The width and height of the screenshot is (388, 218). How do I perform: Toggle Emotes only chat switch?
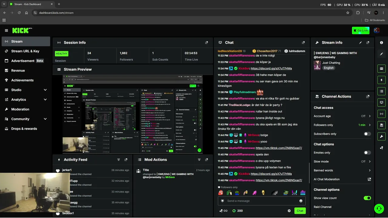pyautogui.click(x=367, y=153)
